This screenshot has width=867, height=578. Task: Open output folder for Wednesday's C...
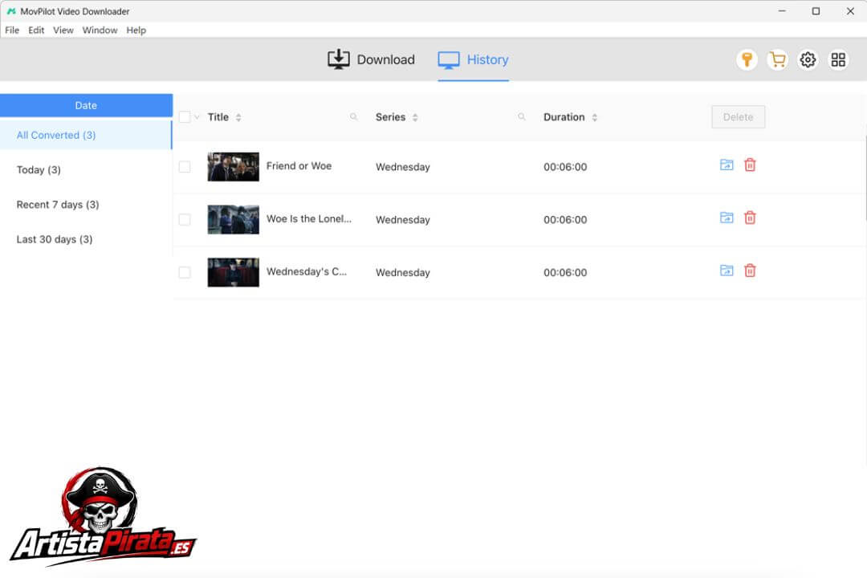(727, 271)
